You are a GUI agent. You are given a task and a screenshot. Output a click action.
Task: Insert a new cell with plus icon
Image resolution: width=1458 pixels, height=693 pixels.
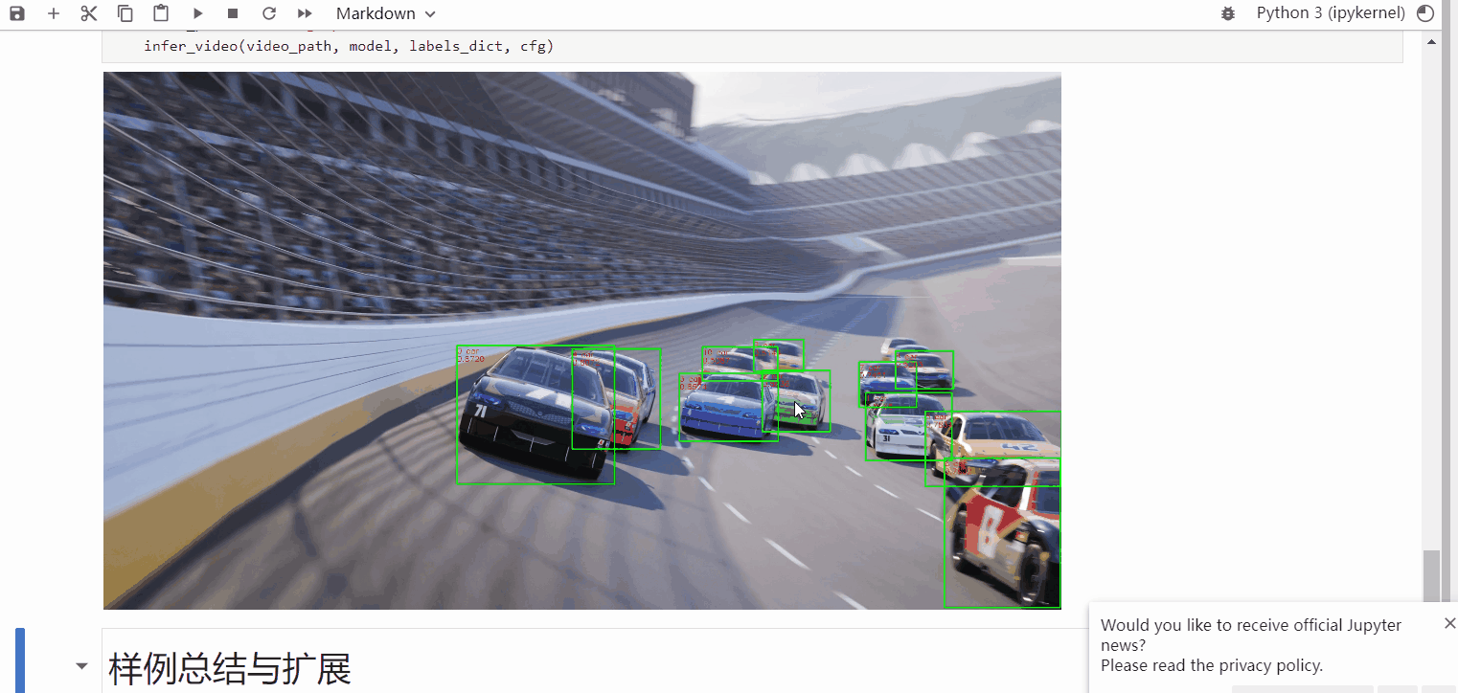(x=54, y=13)
